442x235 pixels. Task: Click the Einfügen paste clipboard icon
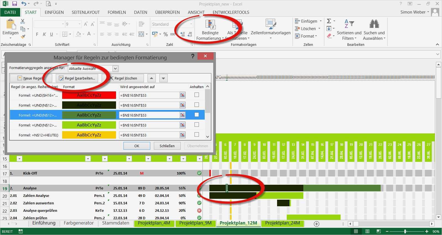[11, 24]
